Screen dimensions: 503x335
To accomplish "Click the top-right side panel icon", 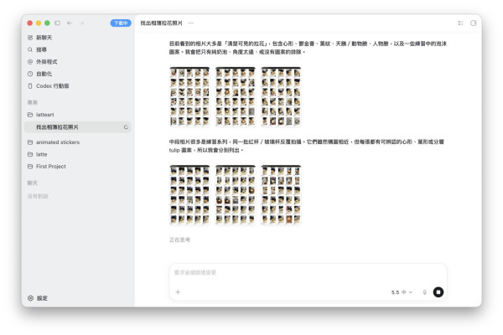I will point(473,23).
